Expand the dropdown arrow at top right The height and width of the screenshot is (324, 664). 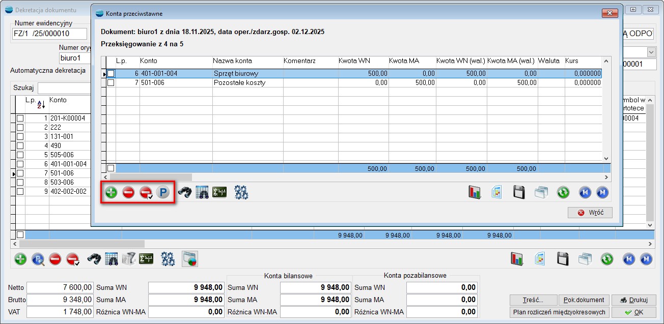coord(651,52)
